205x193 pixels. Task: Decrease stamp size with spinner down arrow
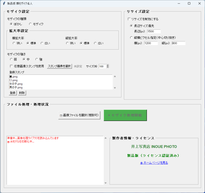pos(107,67)
